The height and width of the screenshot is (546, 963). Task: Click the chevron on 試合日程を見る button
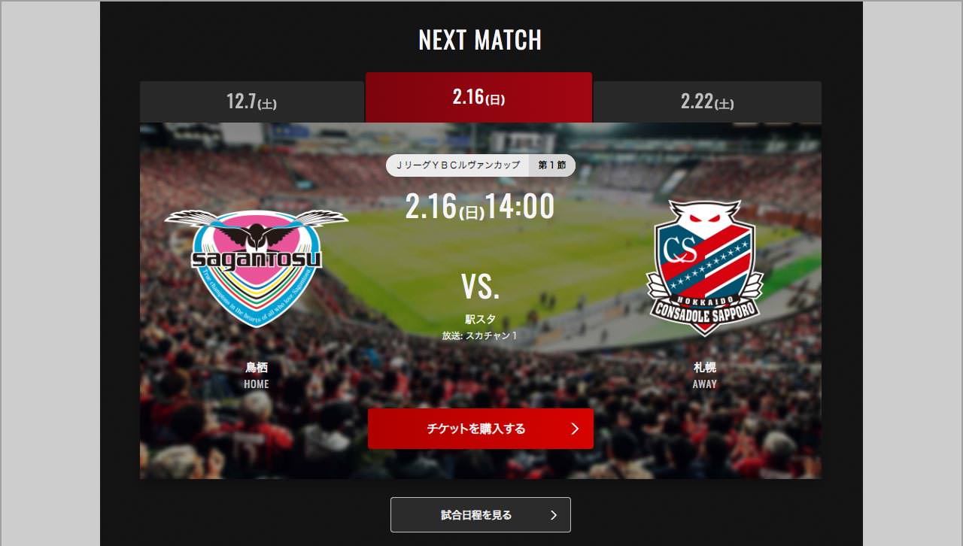(x=554, y=515)
